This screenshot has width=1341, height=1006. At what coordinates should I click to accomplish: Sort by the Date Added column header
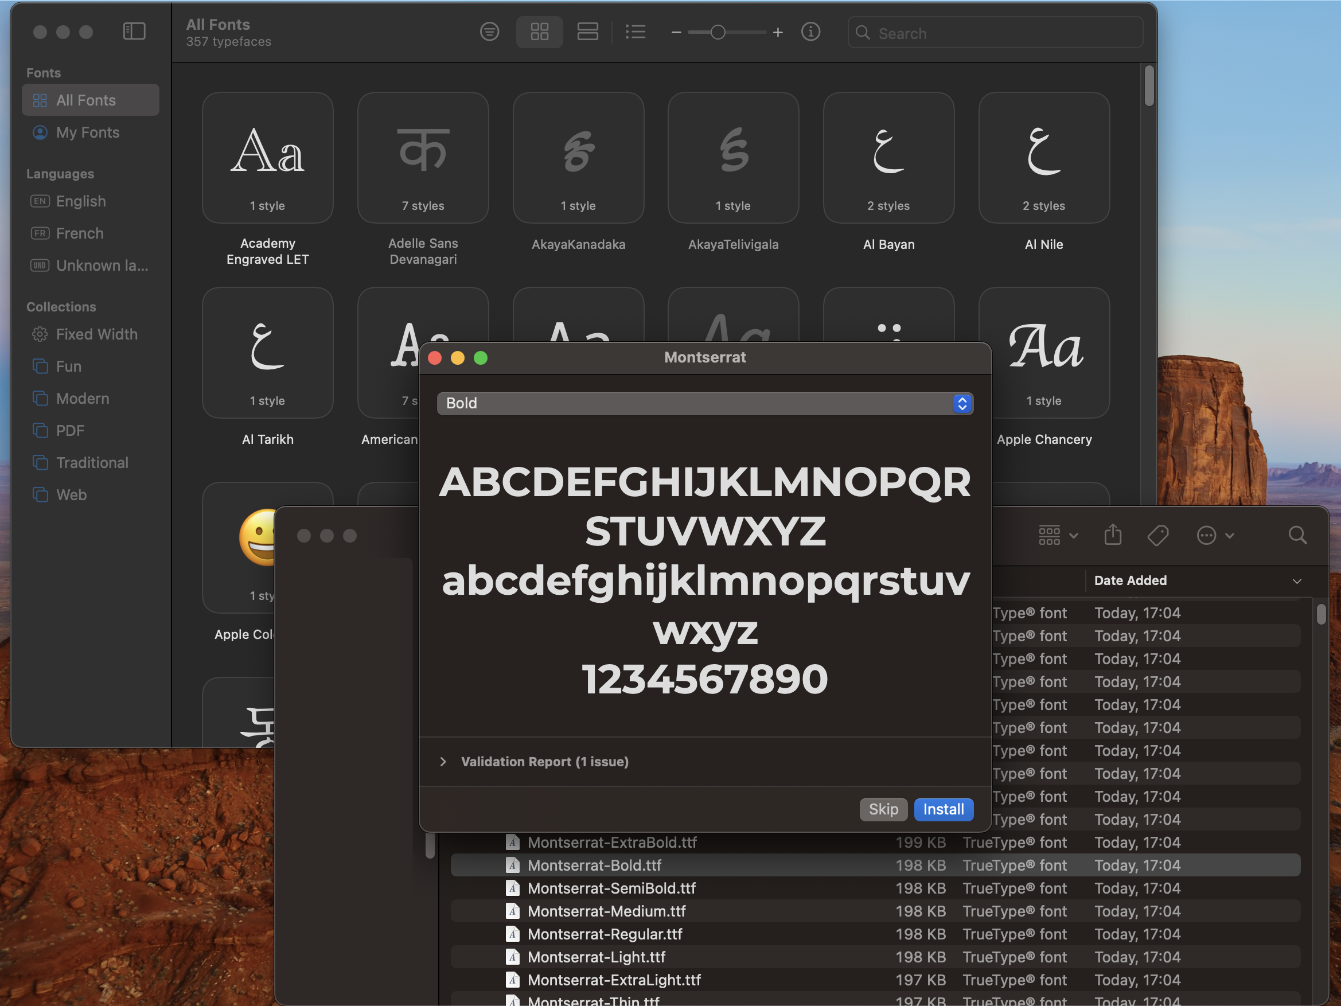(x=1131, y=580)
